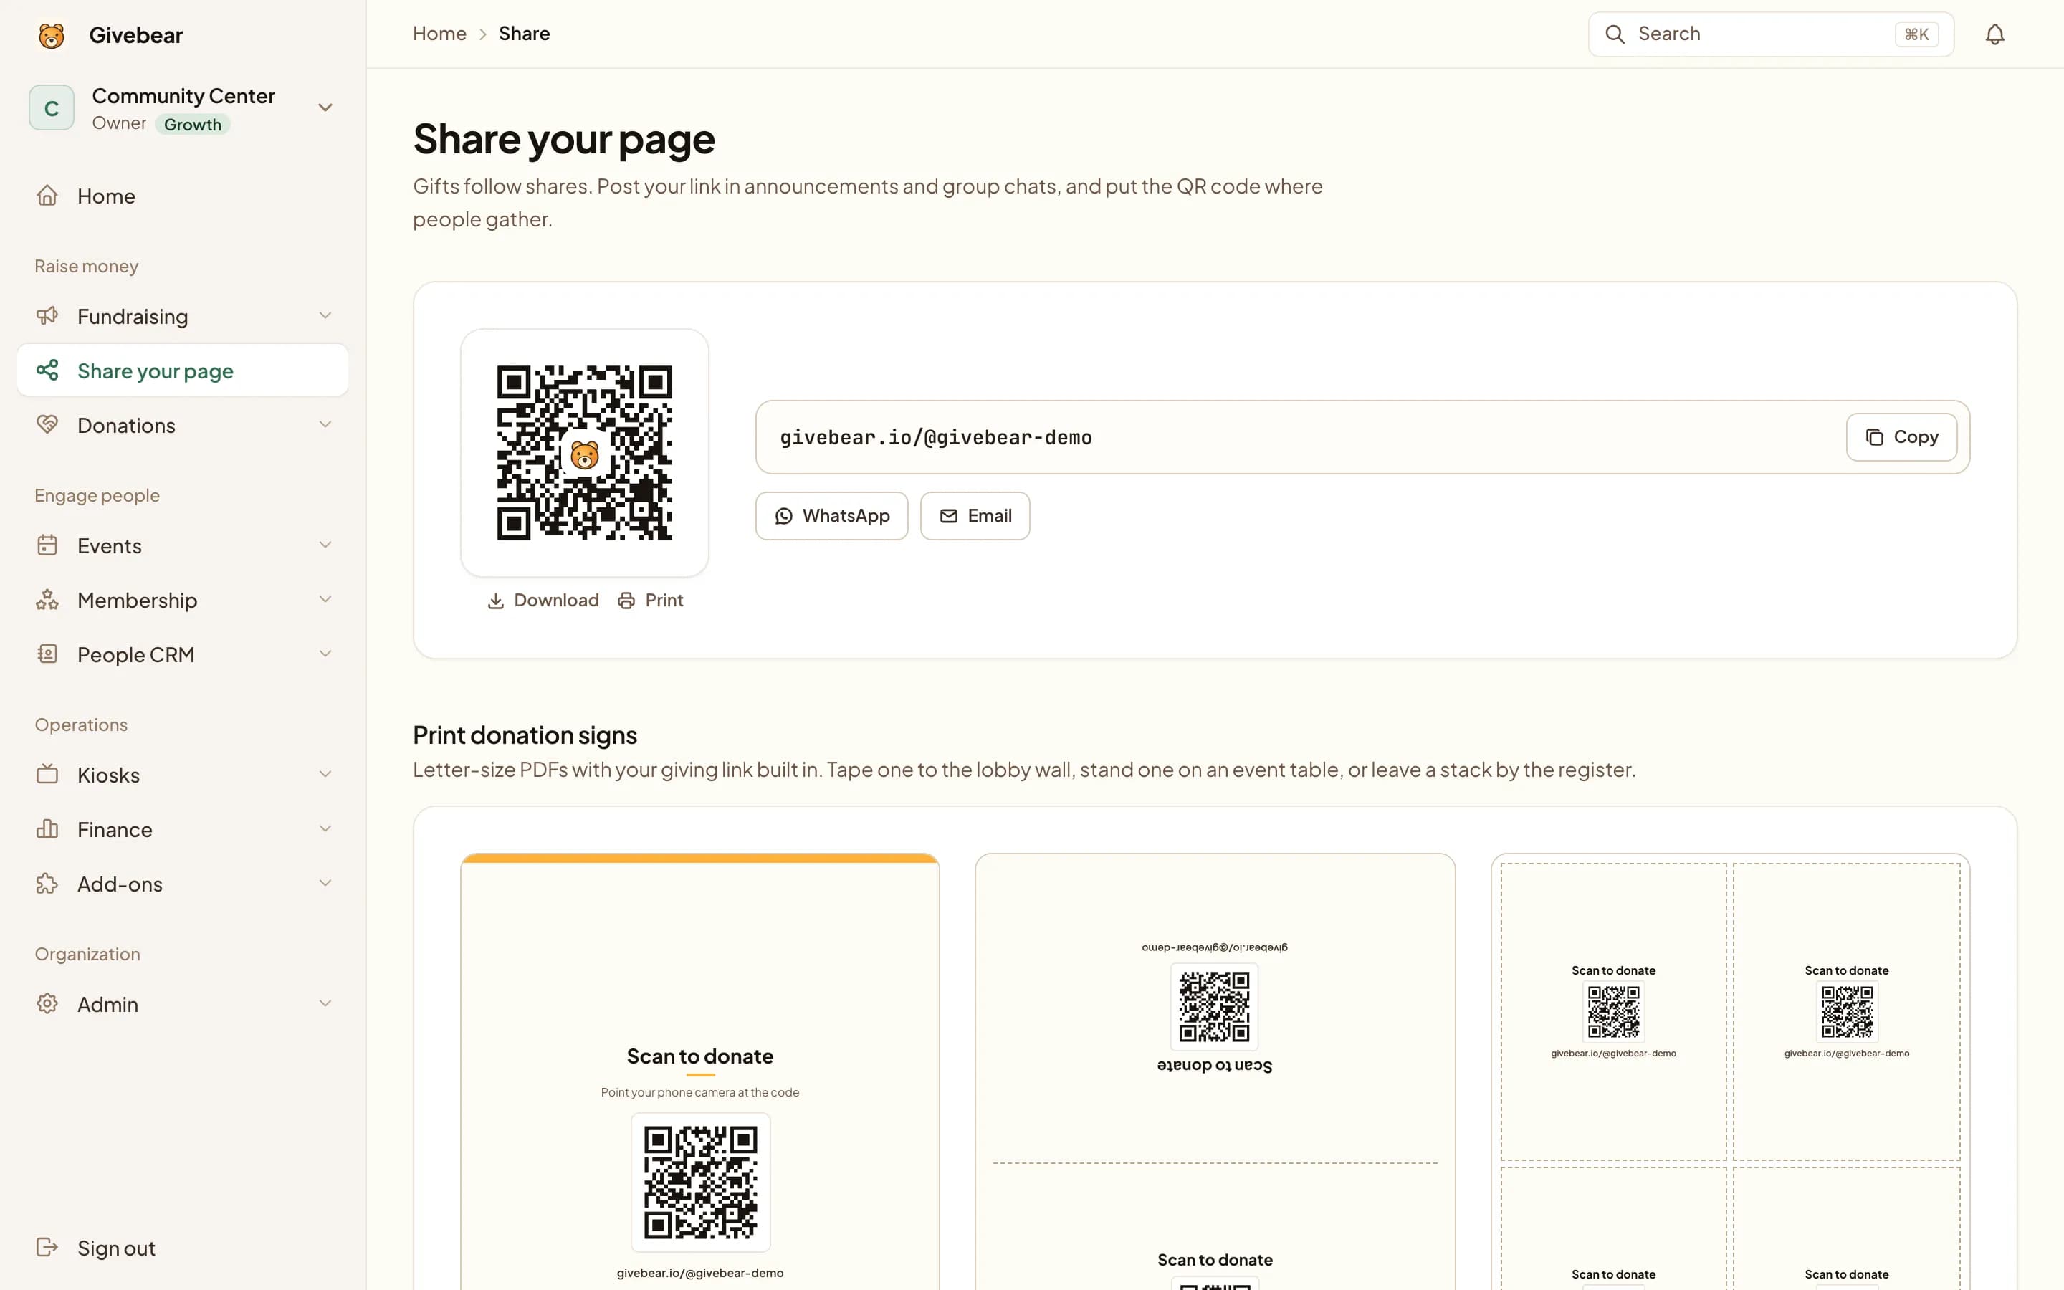The height and width of the screenshot is (1290, 2064).
Task: Click the Community Center avatar C
Action: (52, 107)
